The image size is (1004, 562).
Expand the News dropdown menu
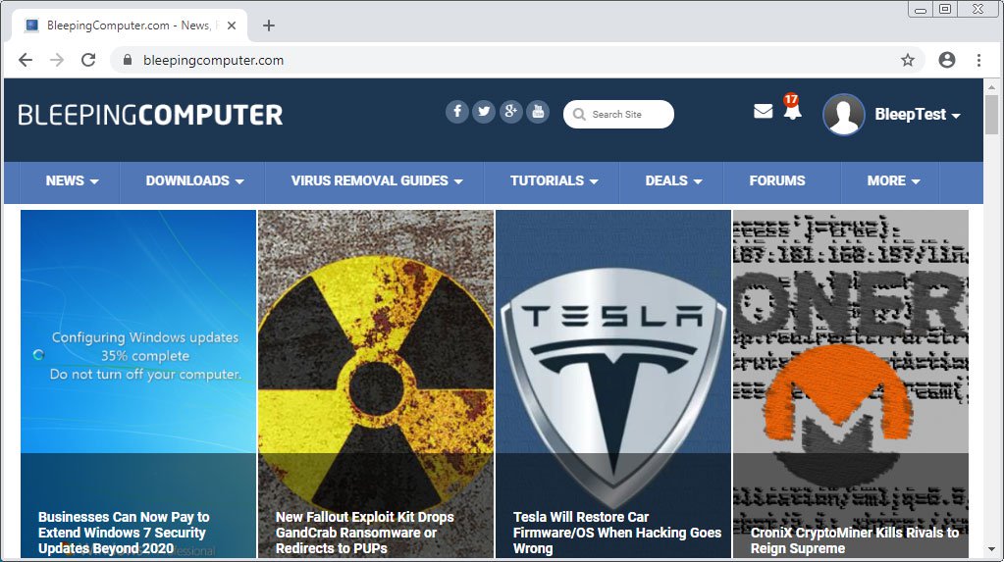pyautogui.click(x=72, y=180)
